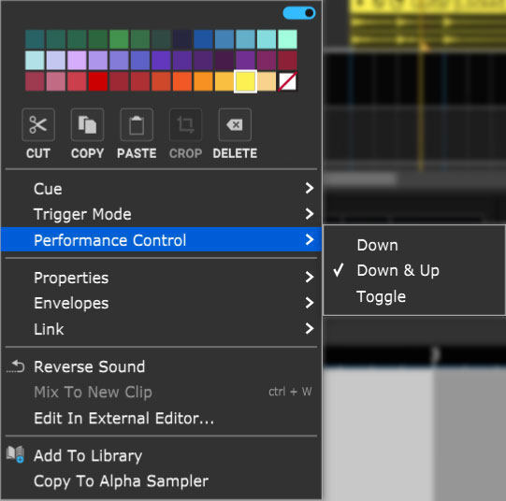Pick the bright red color swatch

click(98, 81)
